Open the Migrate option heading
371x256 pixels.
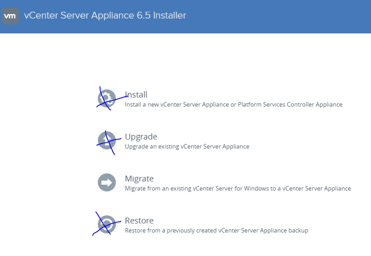(x=139, y=179)
